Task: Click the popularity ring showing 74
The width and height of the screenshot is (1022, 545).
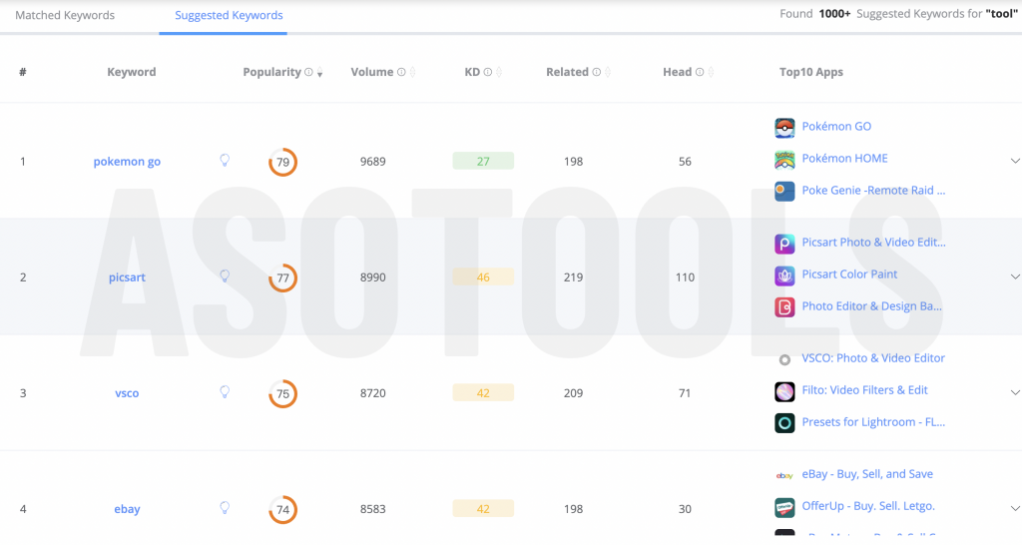Action: coord(282,510)
